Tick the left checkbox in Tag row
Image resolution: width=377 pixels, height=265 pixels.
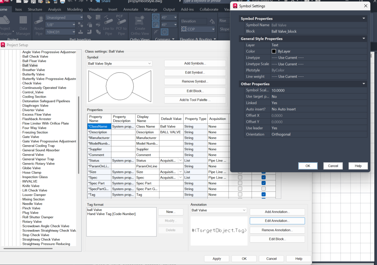[x=240, y=194]
